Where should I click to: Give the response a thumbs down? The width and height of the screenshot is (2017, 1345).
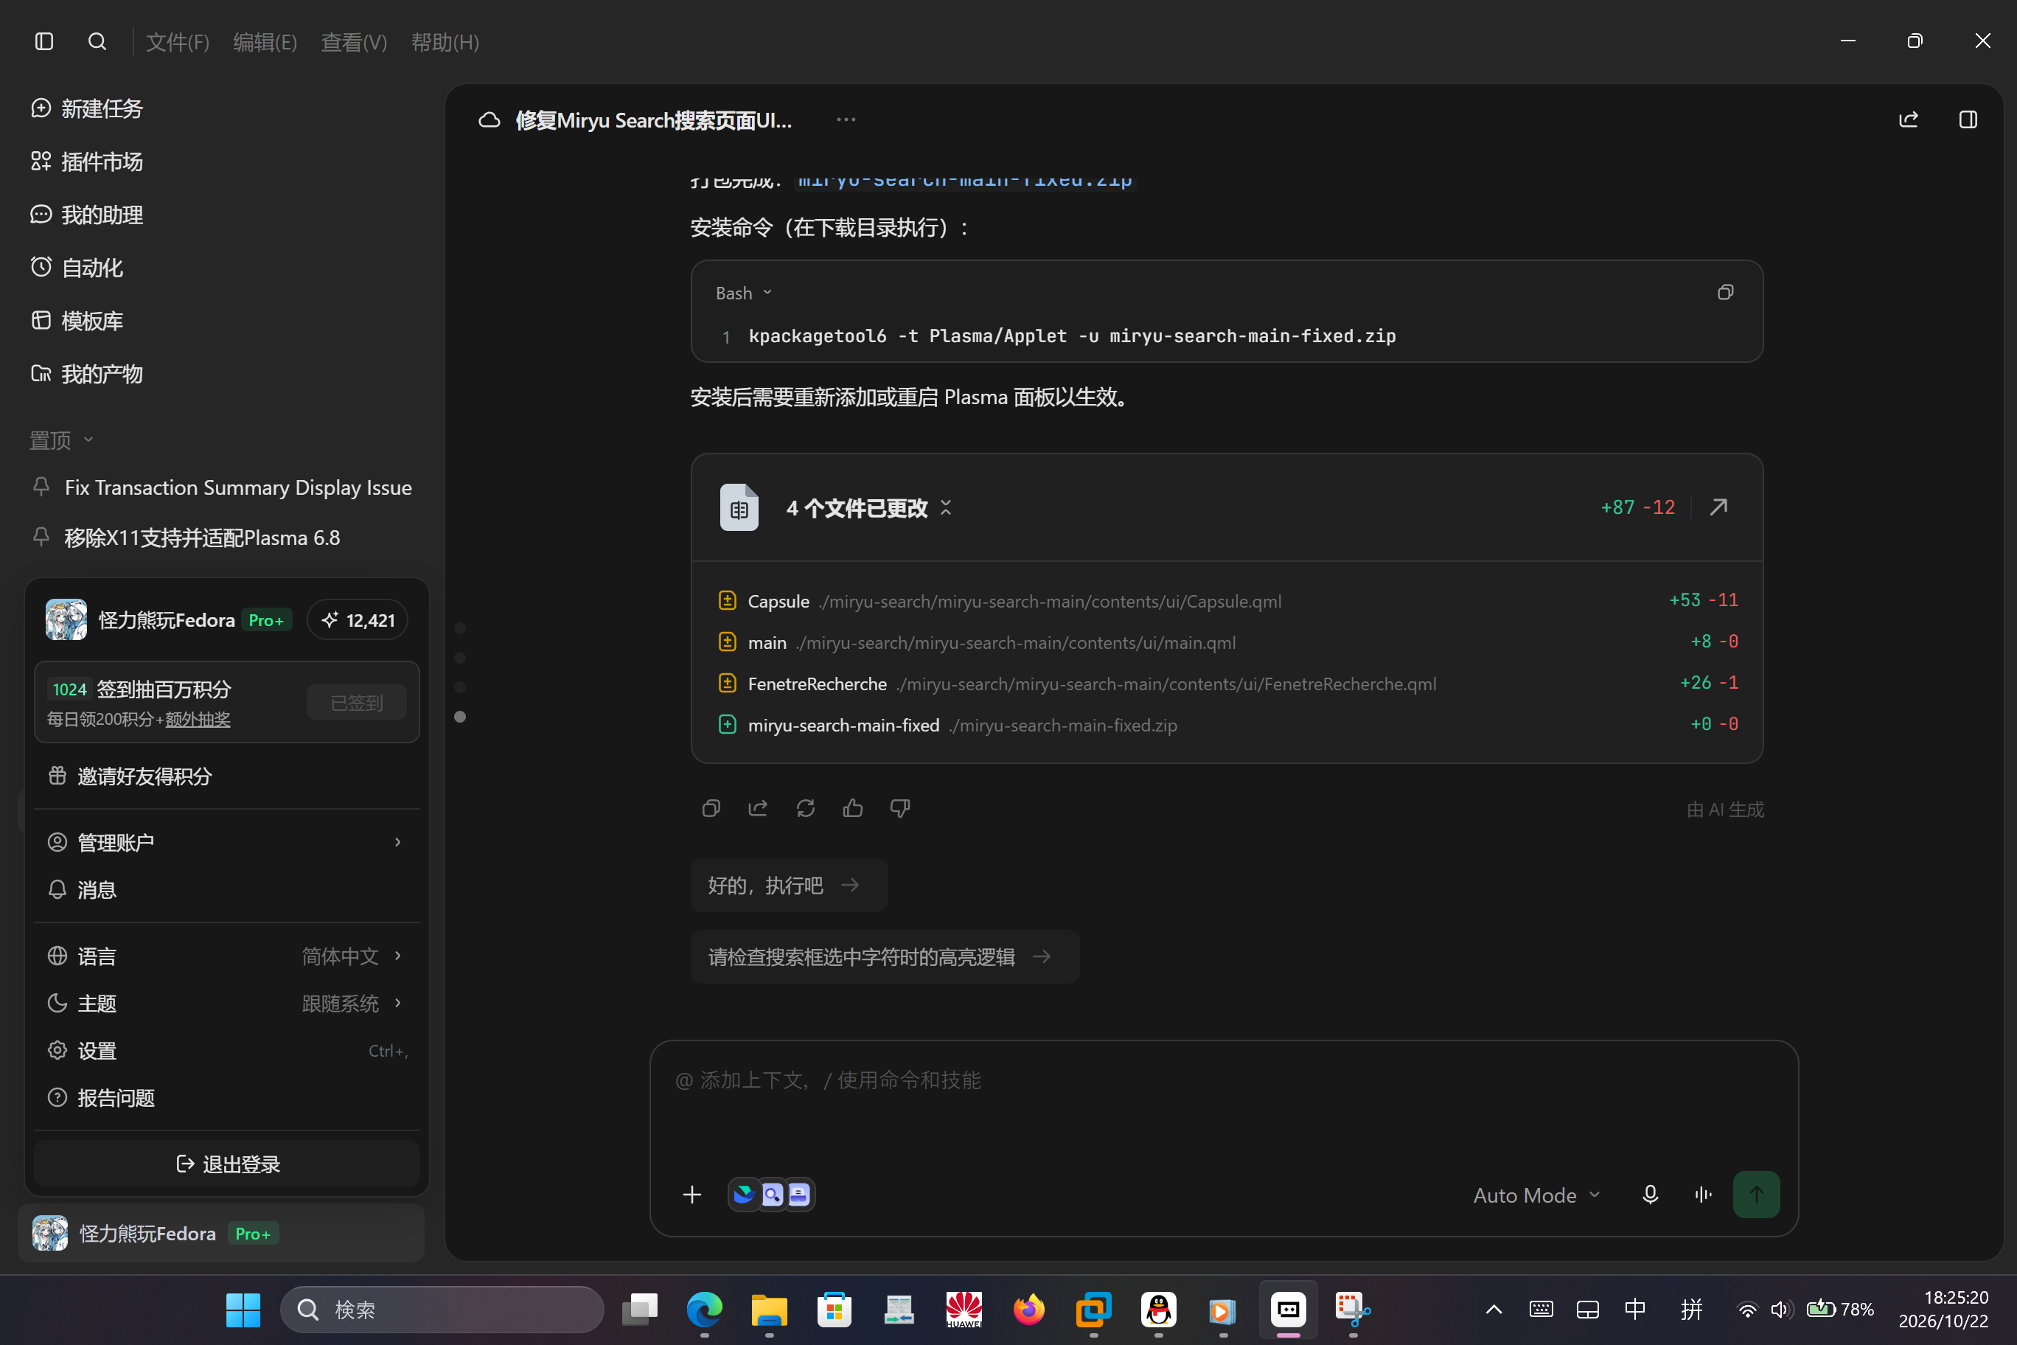coord(899,808)
